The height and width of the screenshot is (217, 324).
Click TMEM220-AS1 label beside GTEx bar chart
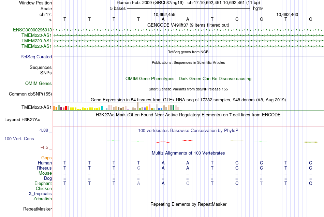coord(36,107)
